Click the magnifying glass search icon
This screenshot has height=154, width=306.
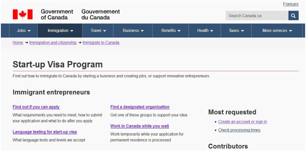(293, 15)
